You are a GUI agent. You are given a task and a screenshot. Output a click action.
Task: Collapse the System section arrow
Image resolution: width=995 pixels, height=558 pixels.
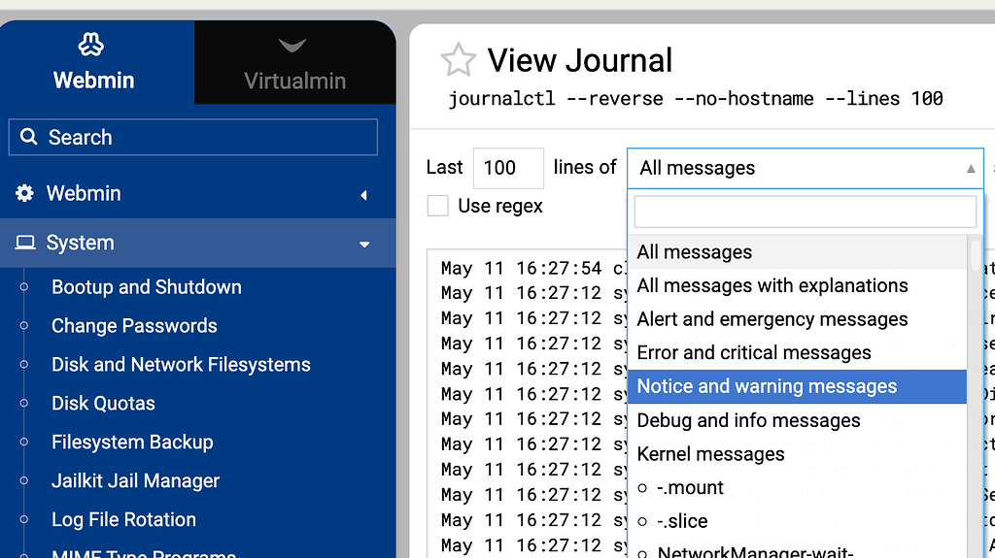(x=364, y=245)
